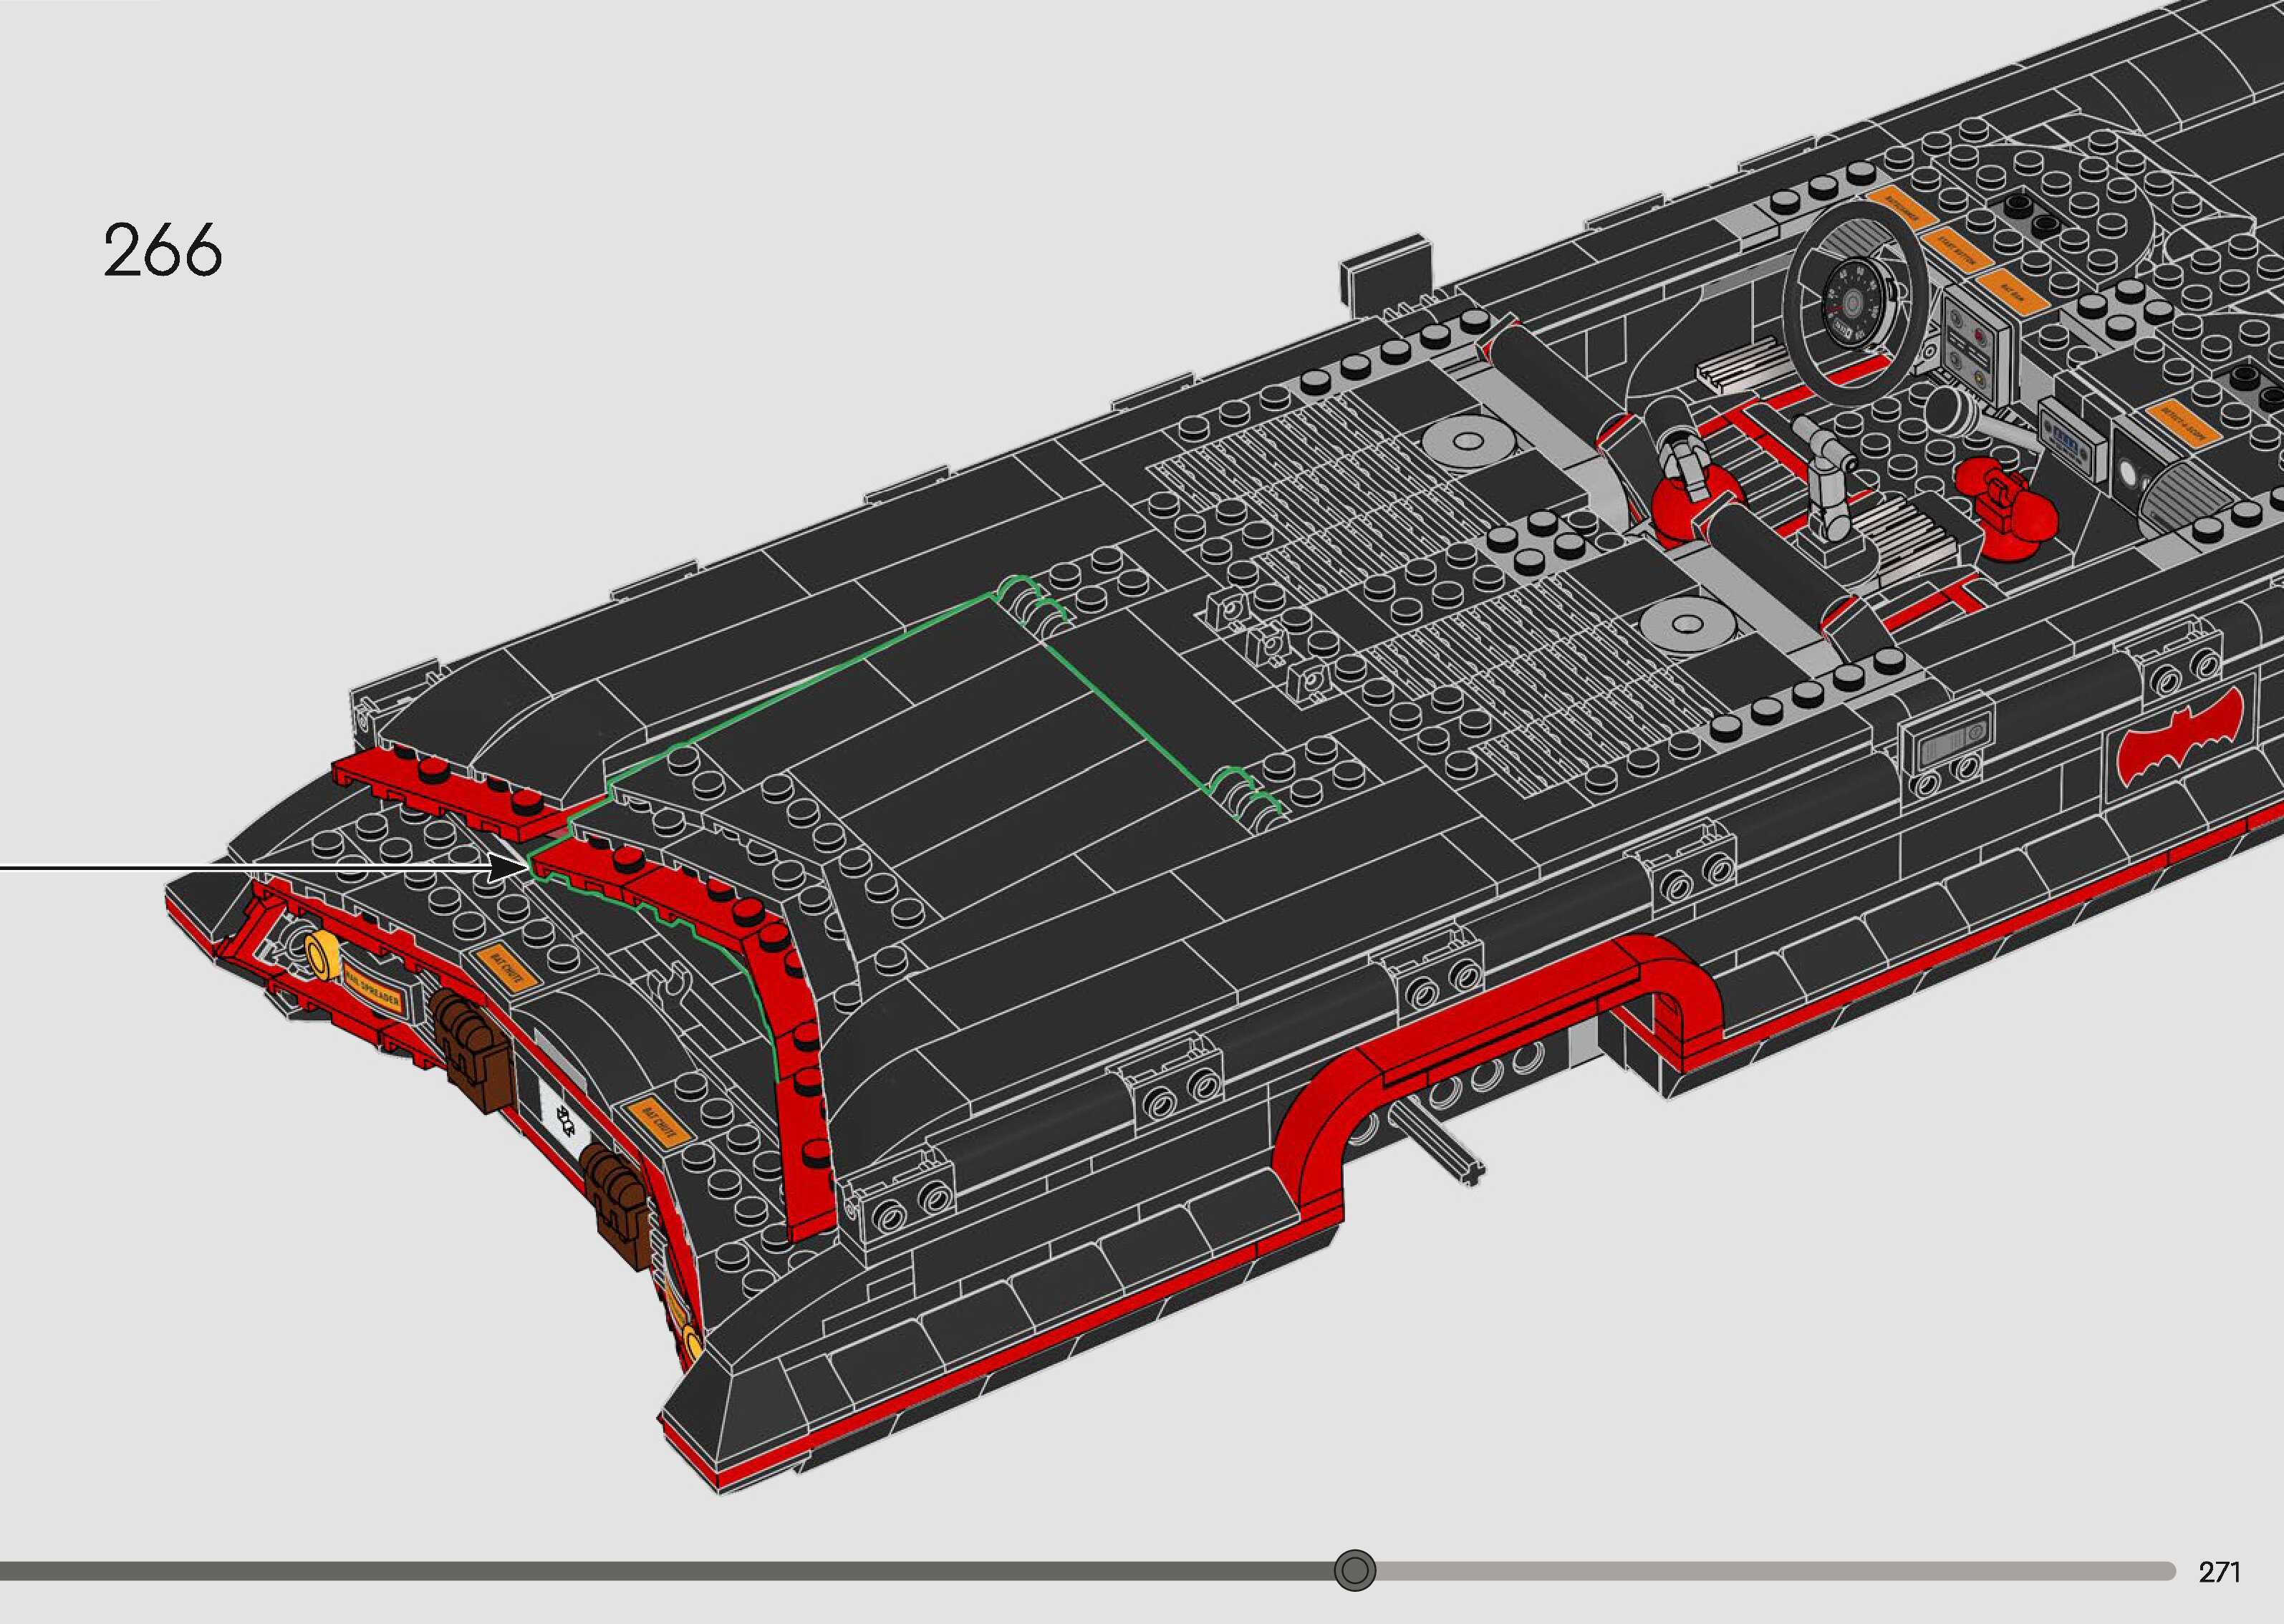Screen dimensions: 2284x1624
Task: Click the darker filled part of progress bar
Action: pyautogui.click(x=660, y=1570)
